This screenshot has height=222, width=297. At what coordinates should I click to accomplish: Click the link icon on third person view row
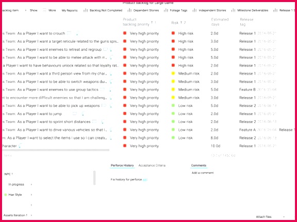(x=111, y=74)
